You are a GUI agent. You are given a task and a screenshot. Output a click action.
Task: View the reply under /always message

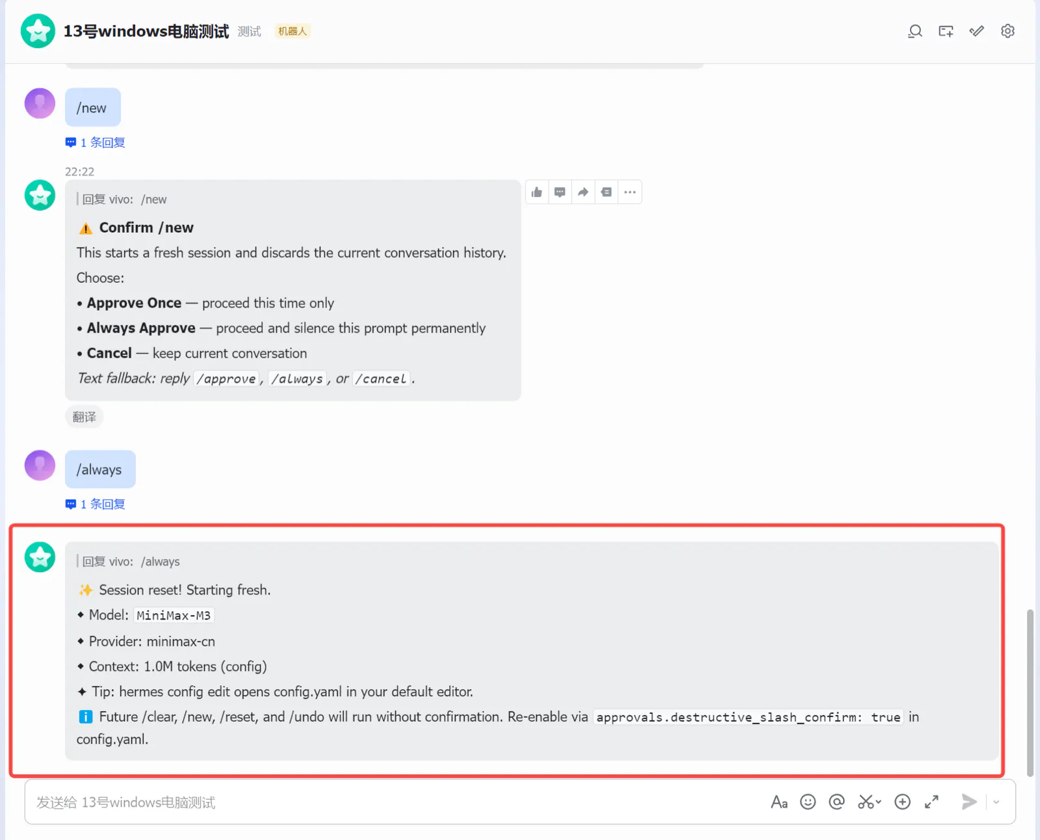pyautogui.click(x=96, y=504)
